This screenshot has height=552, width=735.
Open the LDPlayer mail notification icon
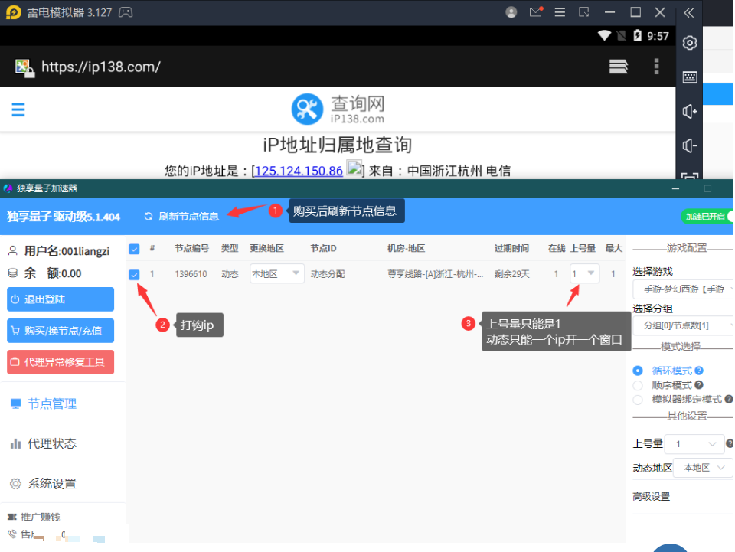[536, 11]
